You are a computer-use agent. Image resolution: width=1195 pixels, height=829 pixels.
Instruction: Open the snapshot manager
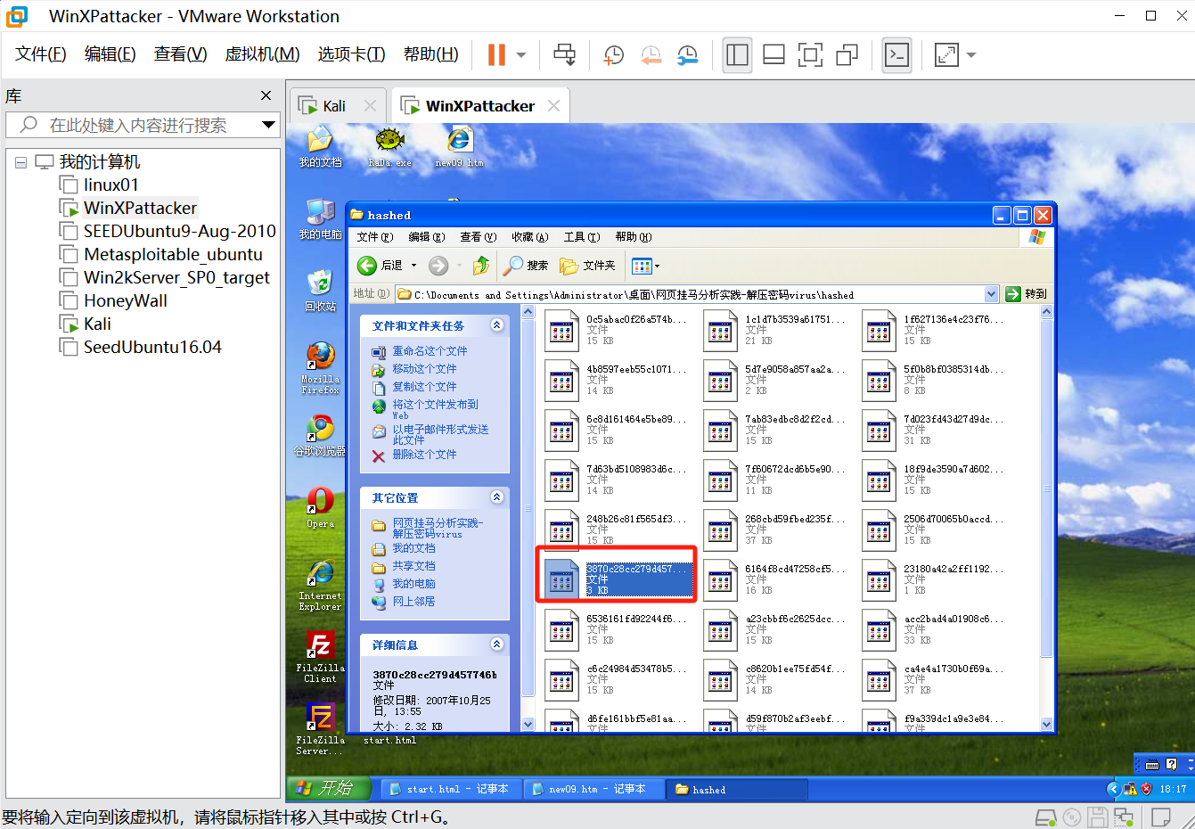pyautogui.click(x=687, y=55)
